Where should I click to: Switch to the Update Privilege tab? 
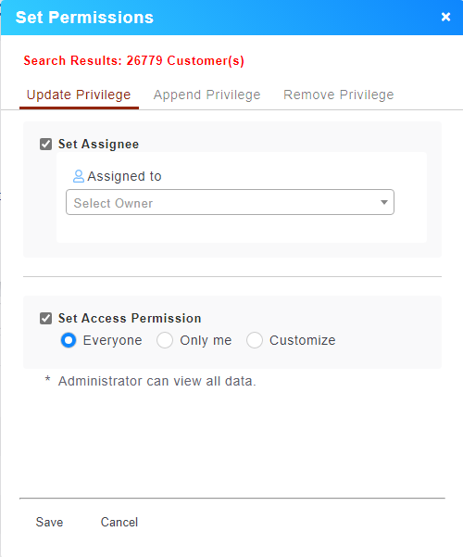pyautogui.click(x=79, y=95)
